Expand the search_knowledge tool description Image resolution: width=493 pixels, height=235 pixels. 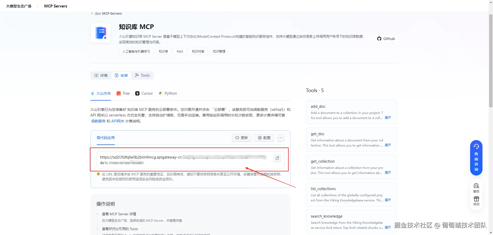pyautogui.click(x=388, y=228)
